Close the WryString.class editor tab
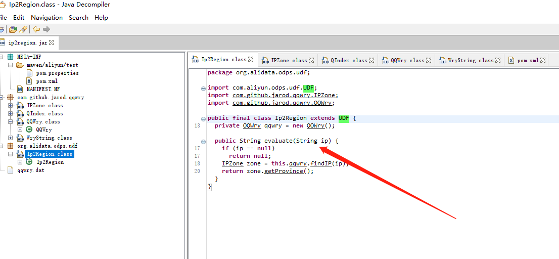 coord(498,60)
